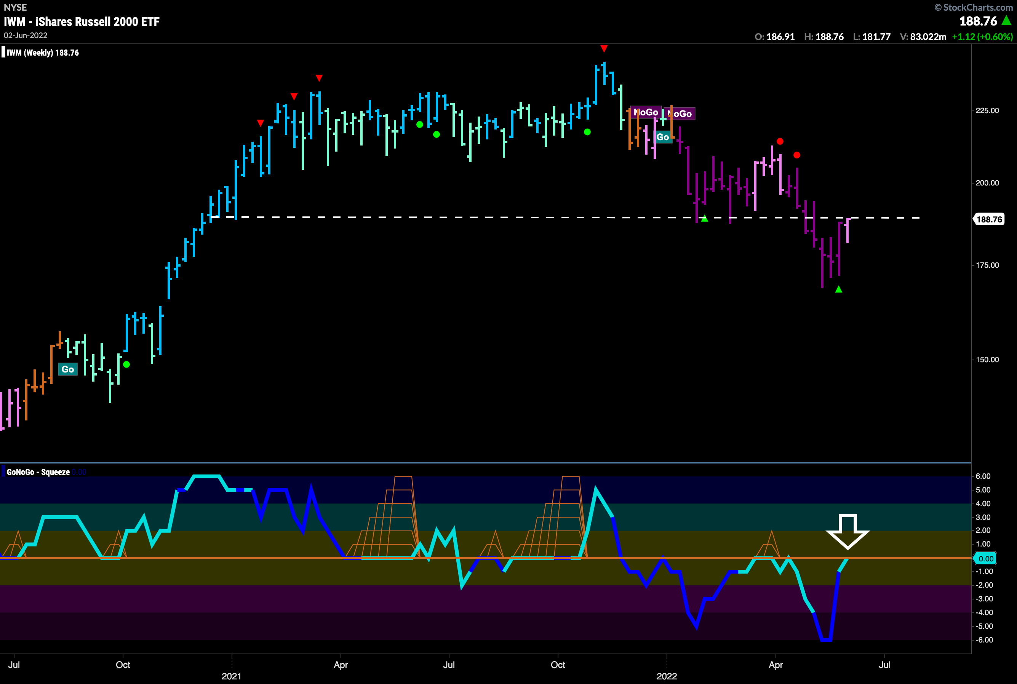Click the green triangle on the dashed support line

tap(705, 218)
